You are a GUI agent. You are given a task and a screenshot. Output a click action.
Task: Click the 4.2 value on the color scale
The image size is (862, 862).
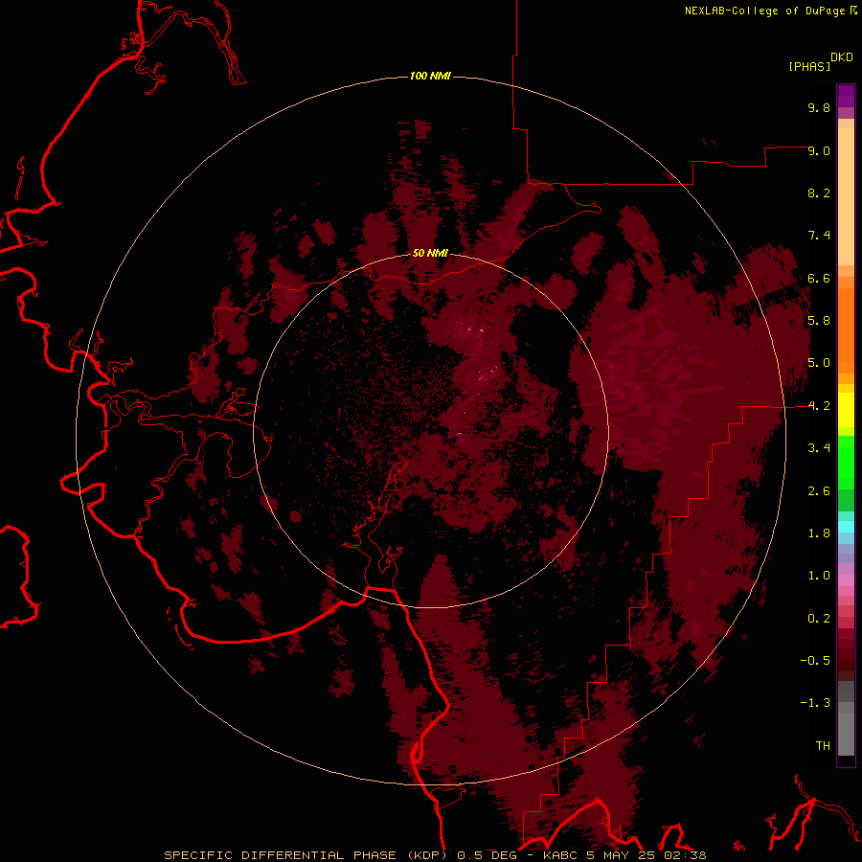point(819,406)
